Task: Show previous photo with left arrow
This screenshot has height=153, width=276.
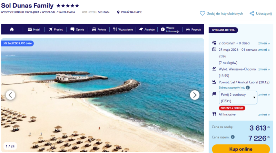Action: point(10,95)
